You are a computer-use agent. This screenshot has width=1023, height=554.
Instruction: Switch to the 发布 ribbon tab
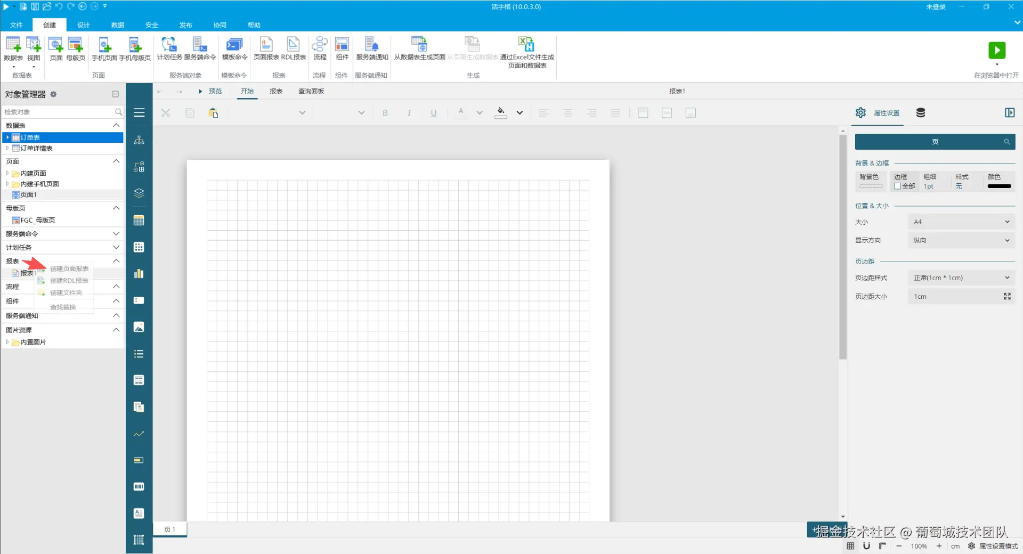(x=185, y=25)
